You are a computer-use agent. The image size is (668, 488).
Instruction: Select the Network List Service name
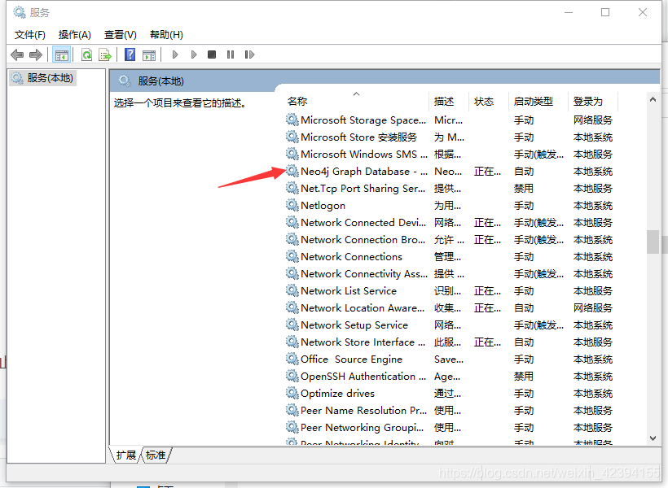(x=349, y=291)
